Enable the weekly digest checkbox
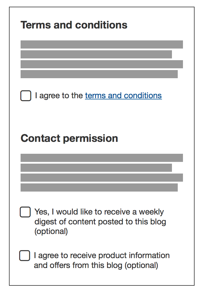The image size is (205, 293). click(25, 212)
